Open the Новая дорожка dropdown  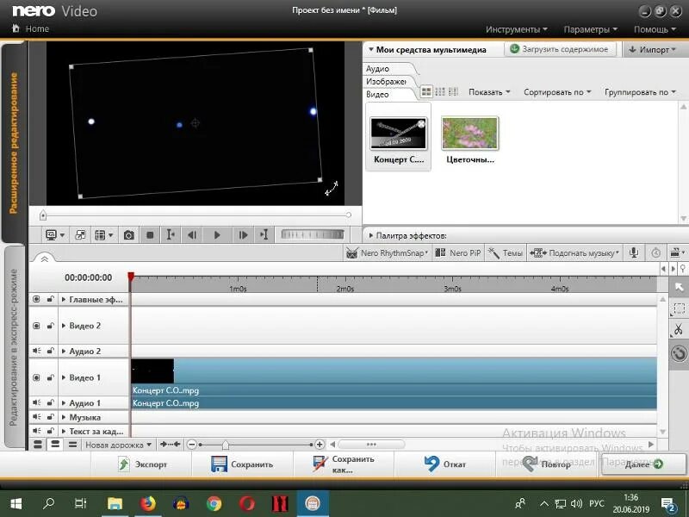118,445
